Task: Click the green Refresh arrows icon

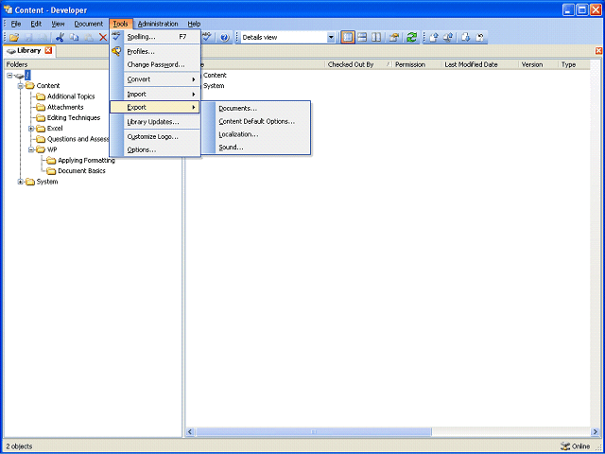Action: click(412, 38)
